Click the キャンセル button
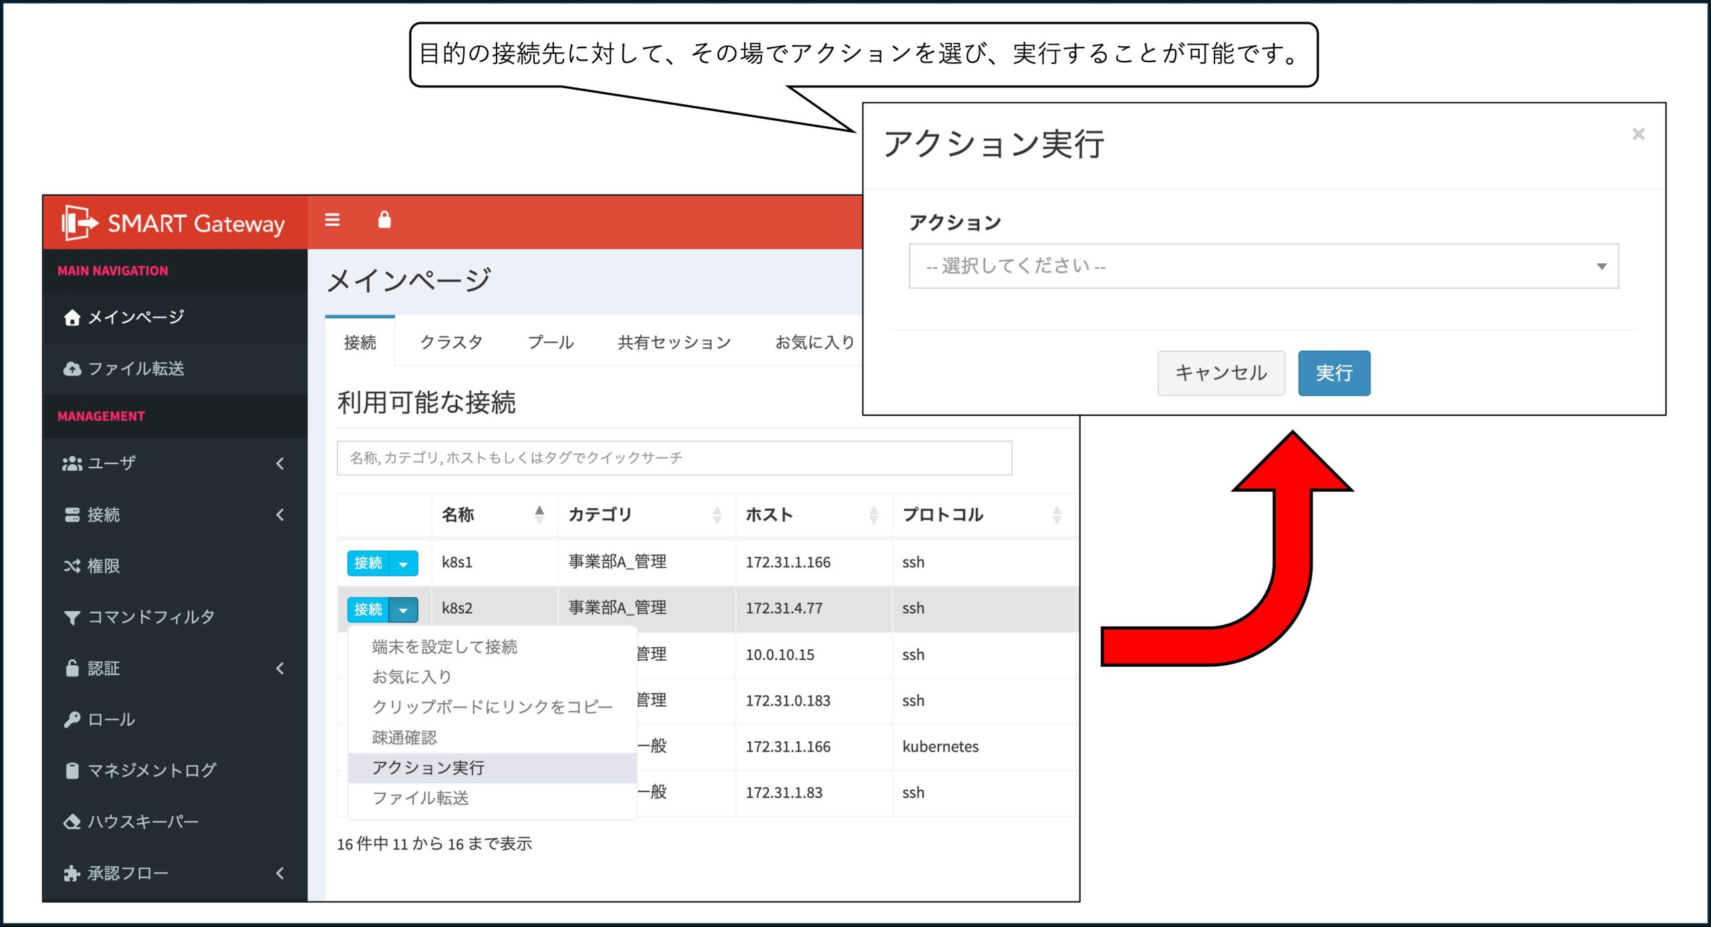 click(x=1221, y=373)
